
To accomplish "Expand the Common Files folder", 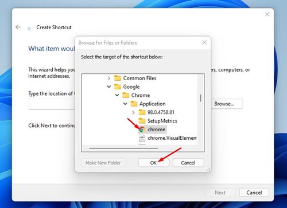I will [109, 79].
